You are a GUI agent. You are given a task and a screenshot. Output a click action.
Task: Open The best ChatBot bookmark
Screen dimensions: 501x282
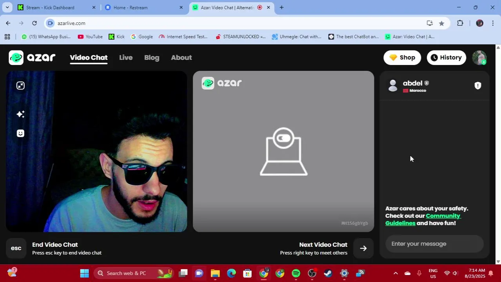354,36
